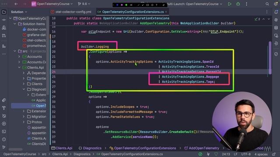Open the Commit tool window
Screen dimensions: 280x157
point(4,20)
